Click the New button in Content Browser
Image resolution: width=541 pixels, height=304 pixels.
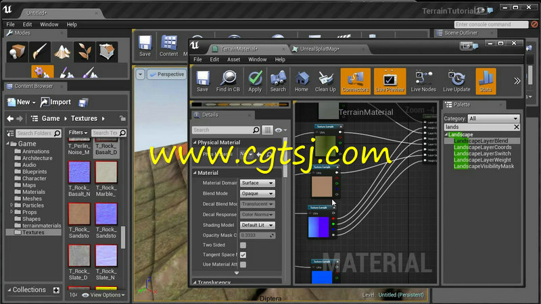pos(22,102)
